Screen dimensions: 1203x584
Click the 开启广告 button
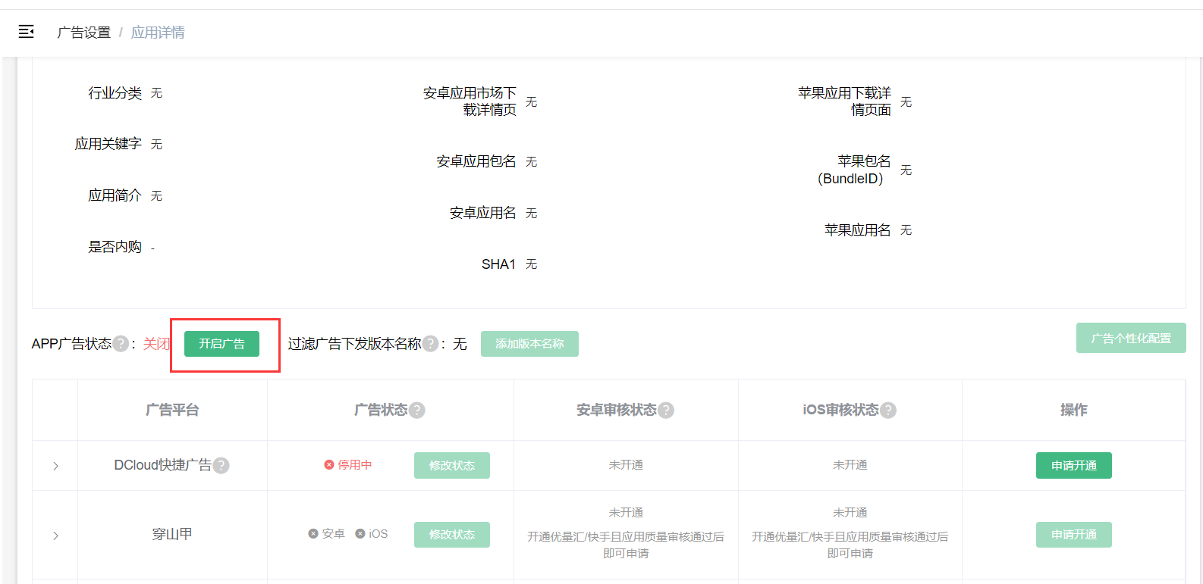(221, 344)
